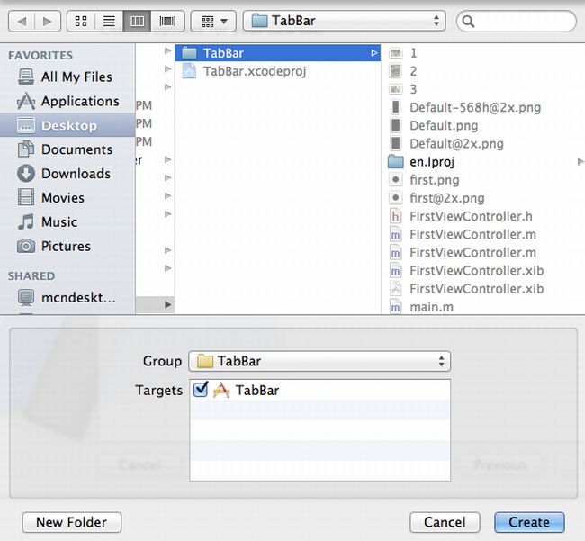
Task: Switch to Cover Flow view
Action: (x=167, y=22)
